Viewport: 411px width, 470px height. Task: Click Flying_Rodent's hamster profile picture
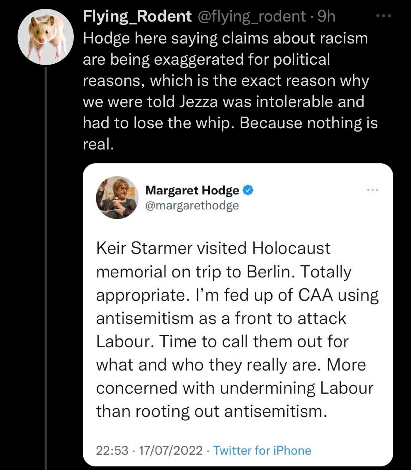point(45,35)
